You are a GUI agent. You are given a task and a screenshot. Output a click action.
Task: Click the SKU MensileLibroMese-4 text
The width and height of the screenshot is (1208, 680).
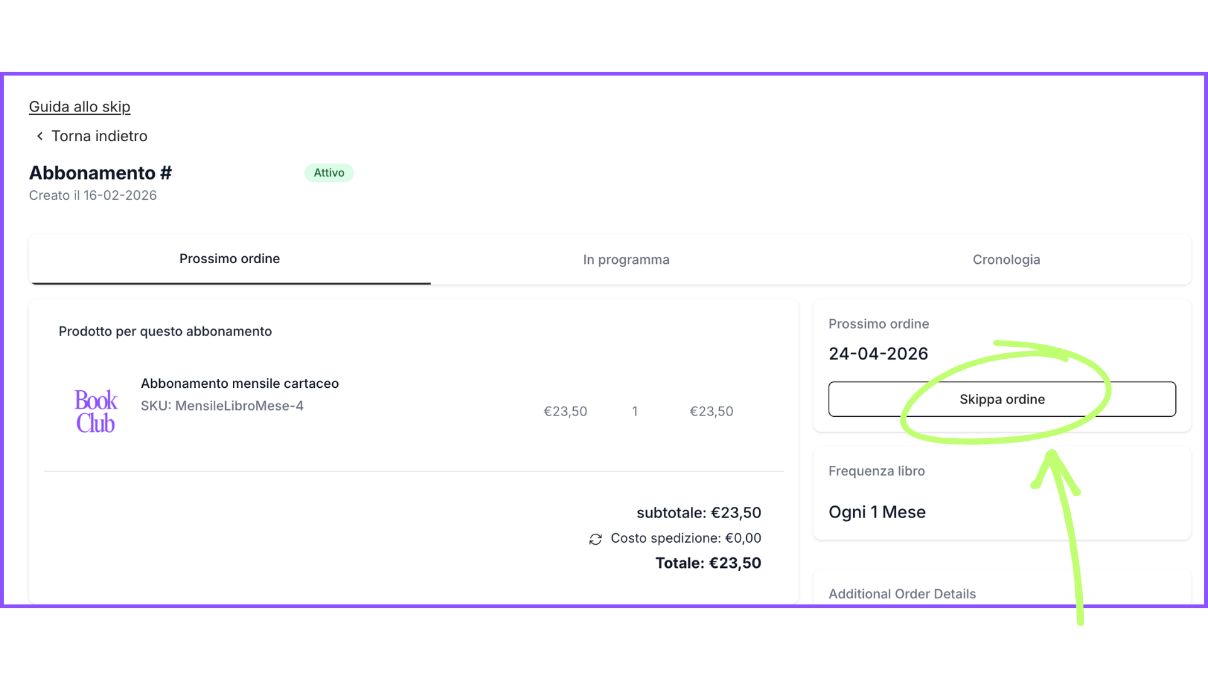[222, 406]
